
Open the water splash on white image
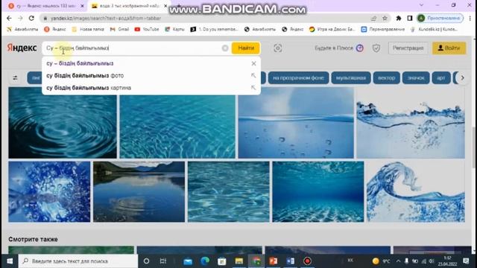(411, 123)
